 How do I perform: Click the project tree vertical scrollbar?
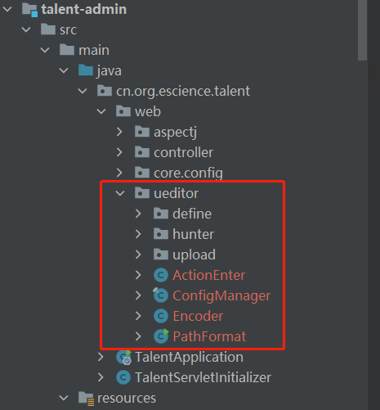point(362,30)
